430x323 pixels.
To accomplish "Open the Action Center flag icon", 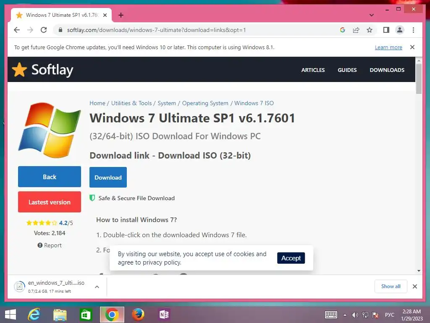I will tap(376, 315).
